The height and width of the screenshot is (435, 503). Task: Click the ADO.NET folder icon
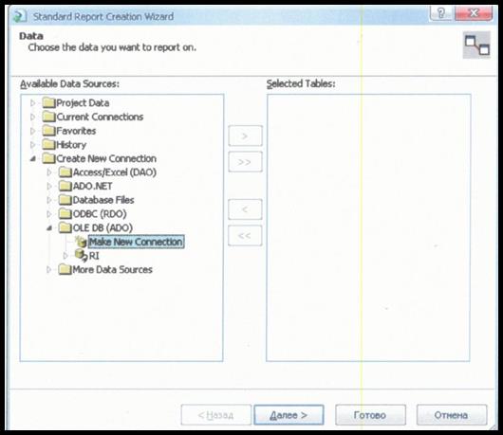pyautogui.click(x=65, y=186)
